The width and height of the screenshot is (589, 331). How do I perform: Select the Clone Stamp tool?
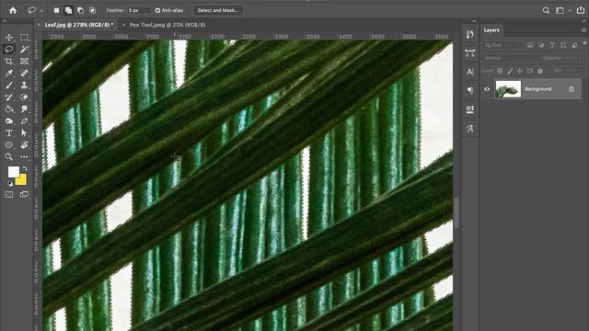tap(24, 86)
